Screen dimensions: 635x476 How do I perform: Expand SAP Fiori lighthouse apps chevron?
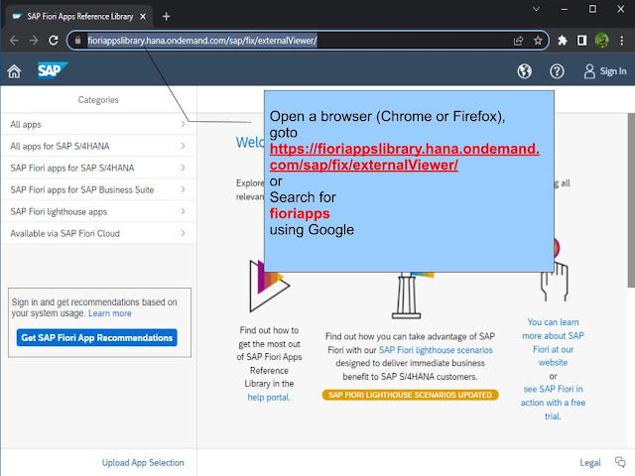pyautogui.click(x=183, y=211)
